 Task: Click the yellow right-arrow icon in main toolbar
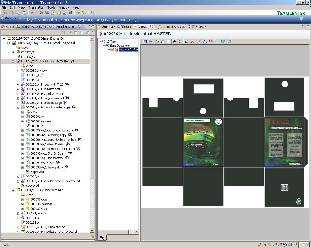pos(84,13)
